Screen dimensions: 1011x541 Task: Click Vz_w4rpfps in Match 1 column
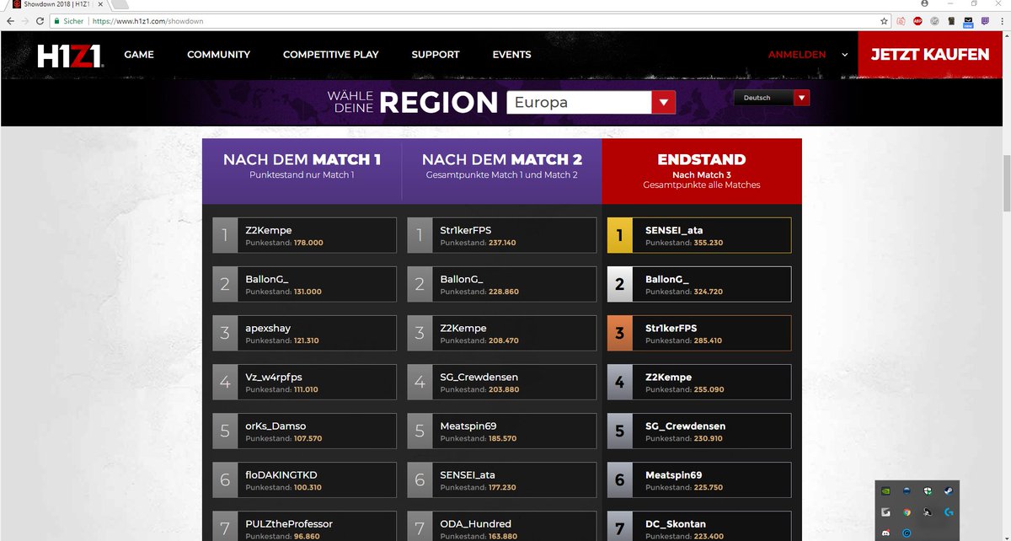305,382
